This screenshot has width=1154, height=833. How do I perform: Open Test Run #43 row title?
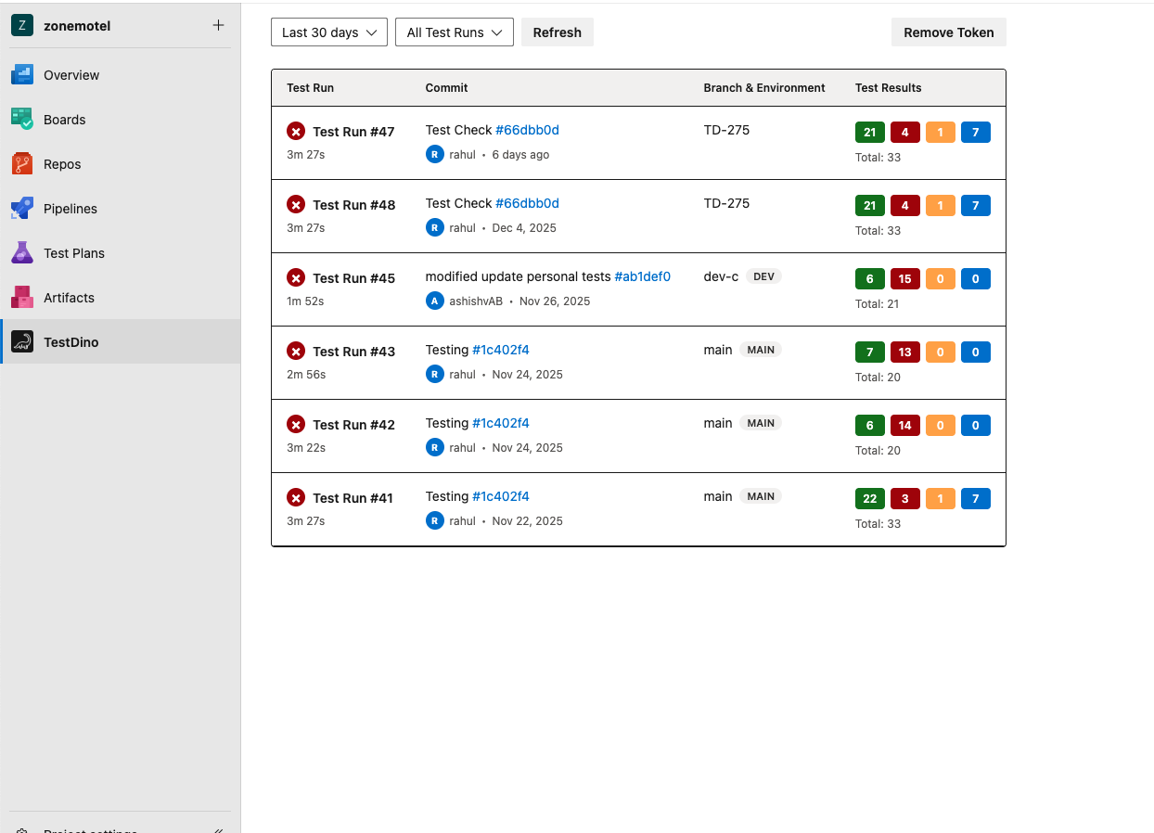[x=353, y=352]
